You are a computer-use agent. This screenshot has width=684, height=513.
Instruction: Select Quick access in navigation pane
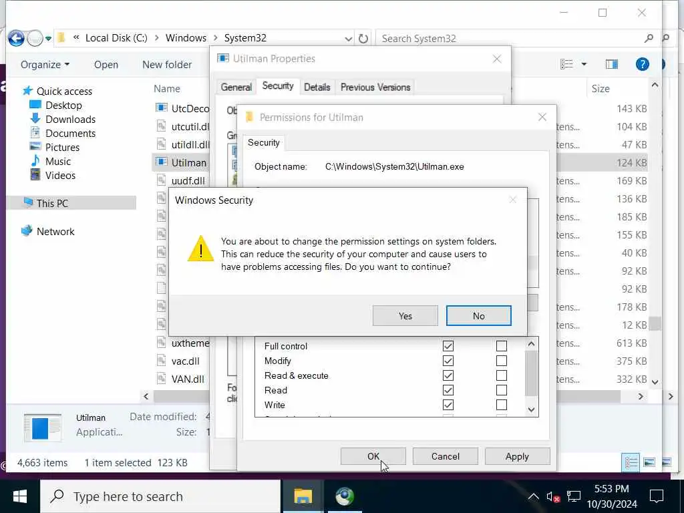pyautogui.click(x=64, y=91)
